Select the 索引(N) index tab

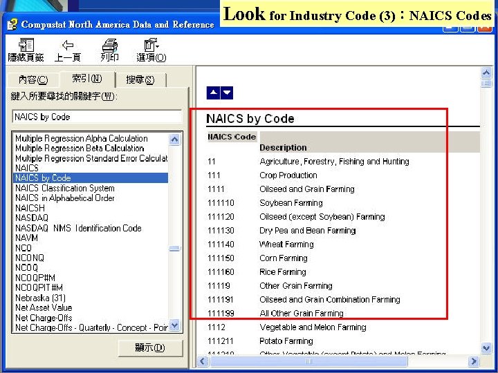(87, 78)
